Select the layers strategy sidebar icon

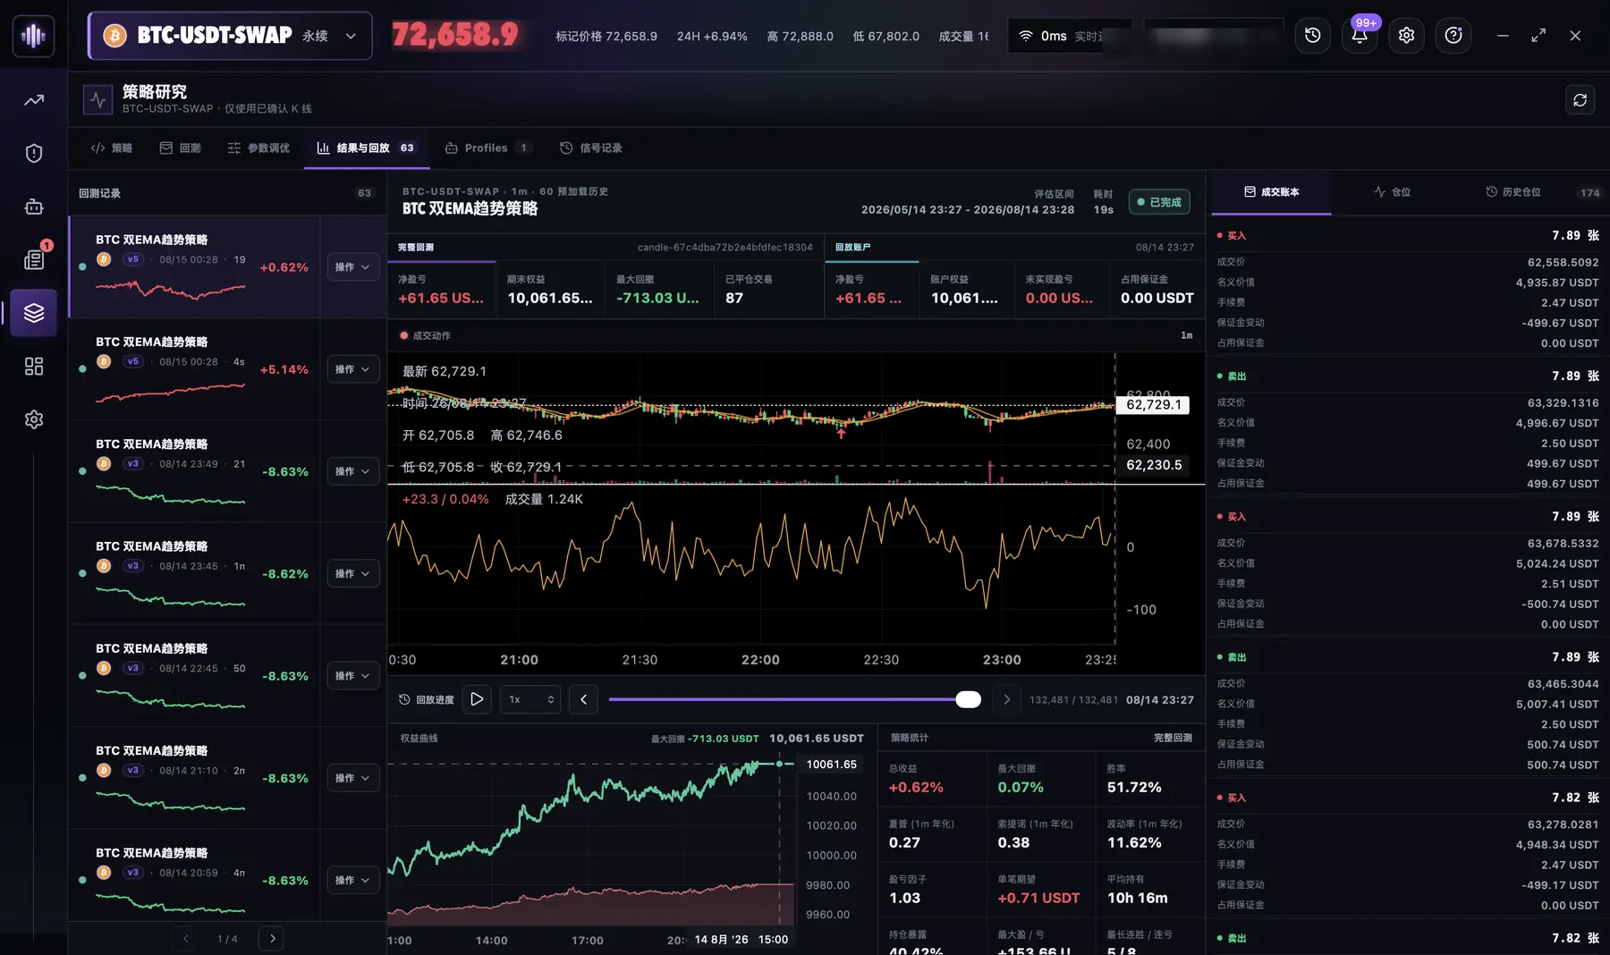[x=34, y=312]
